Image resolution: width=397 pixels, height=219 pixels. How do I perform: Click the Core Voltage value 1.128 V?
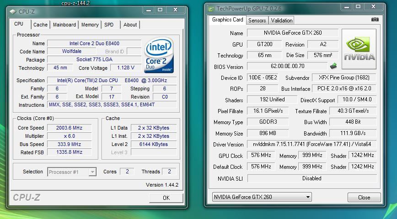tap(126, 68)
